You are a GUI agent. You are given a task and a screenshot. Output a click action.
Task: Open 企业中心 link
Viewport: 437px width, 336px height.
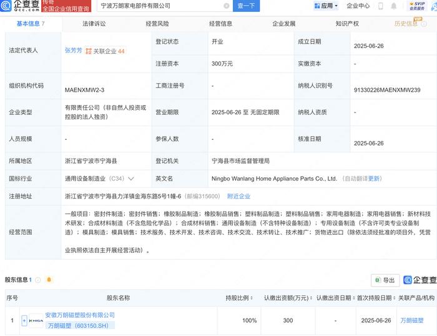pos(358,6)
